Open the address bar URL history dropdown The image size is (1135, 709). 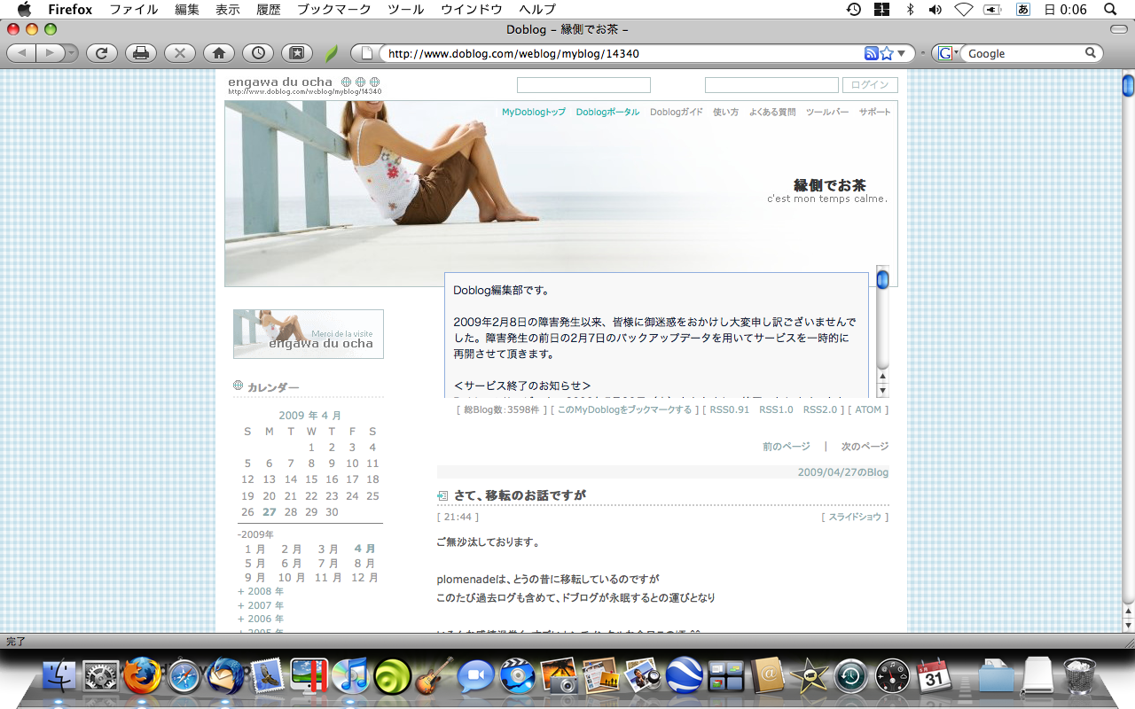[903, 53]
